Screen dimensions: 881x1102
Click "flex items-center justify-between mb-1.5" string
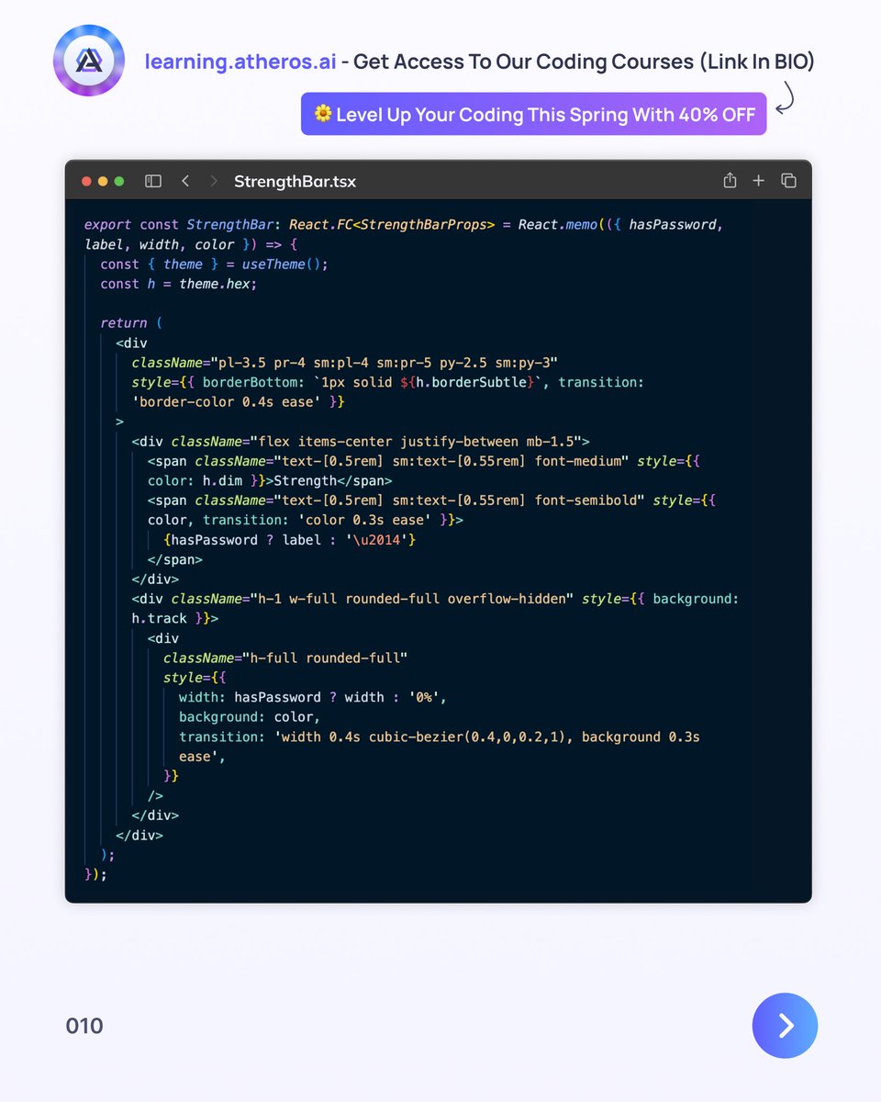pyautogui.click(x=414, y=441)
